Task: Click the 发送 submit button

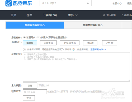Action: pyautogui.click(x=29, y=98)
